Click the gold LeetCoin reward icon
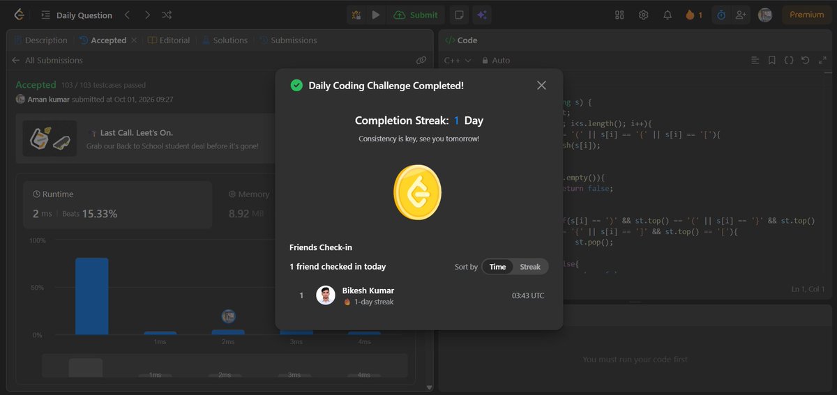The width and height of the screenshot is (837, 395). pyautogui.click(x=418, y=193)
